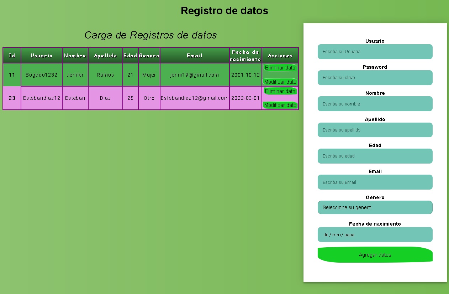This screenshot has width=449, height=294.
Task: Click the "dd/mm/aaaa" date of birth field
Action: (375, 234)
